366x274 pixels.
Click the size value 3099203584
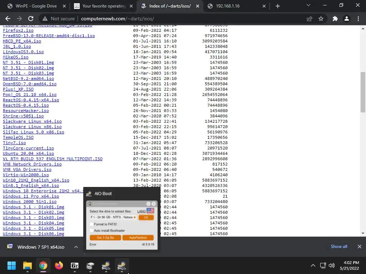point(215,41)
